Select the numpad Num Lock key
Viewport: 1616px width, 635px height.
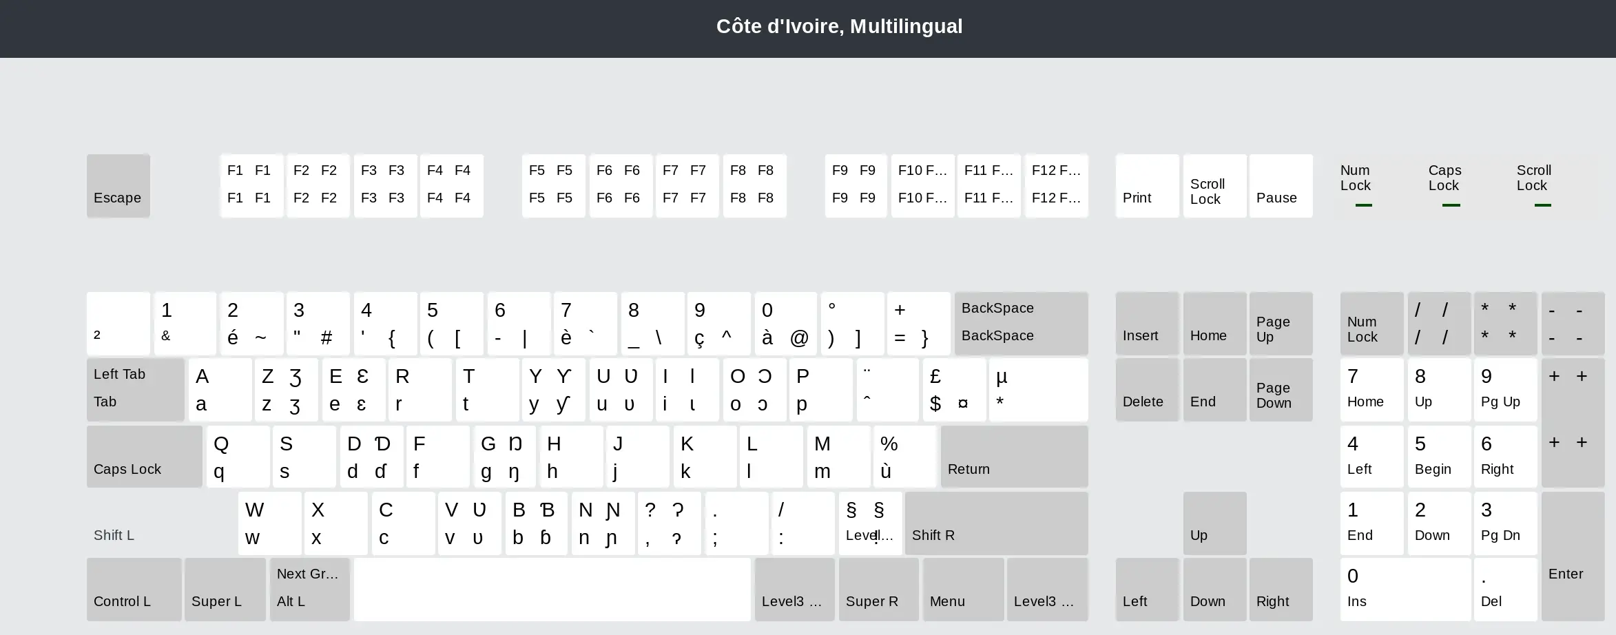tap(1372, 324)
